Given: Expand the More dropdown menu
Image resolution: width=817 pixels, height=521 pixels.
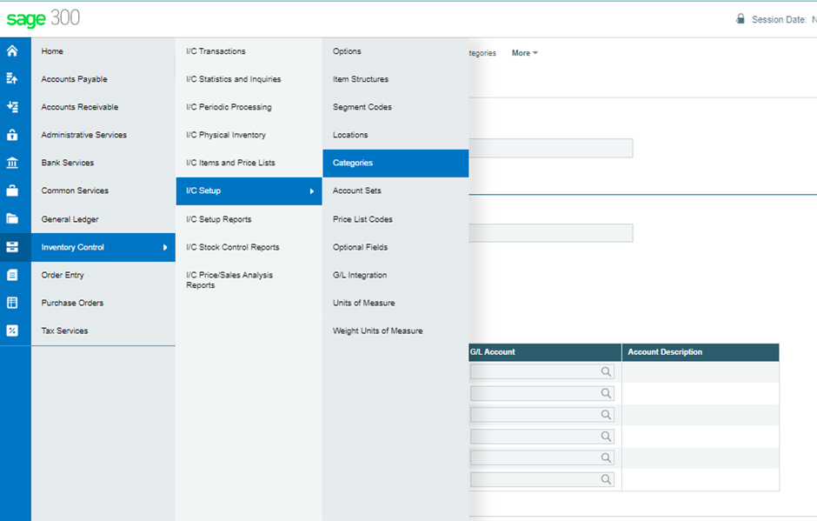Looking at the screenshot, I should (524, 53).
